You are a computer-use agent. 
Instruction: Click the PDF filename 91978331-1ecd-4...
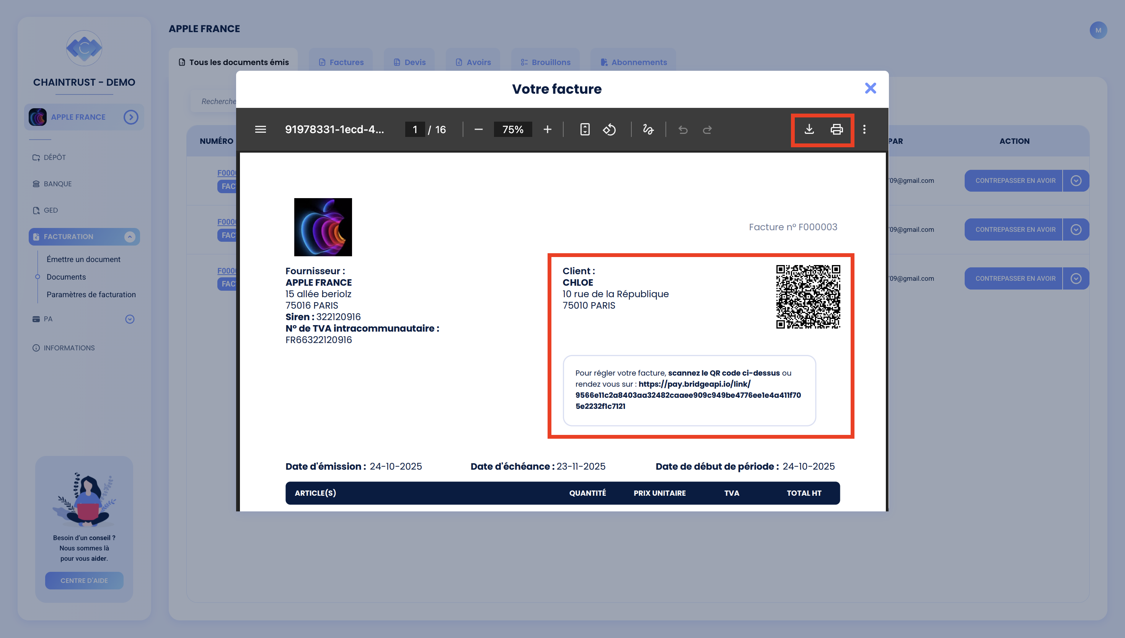[334, 129]
